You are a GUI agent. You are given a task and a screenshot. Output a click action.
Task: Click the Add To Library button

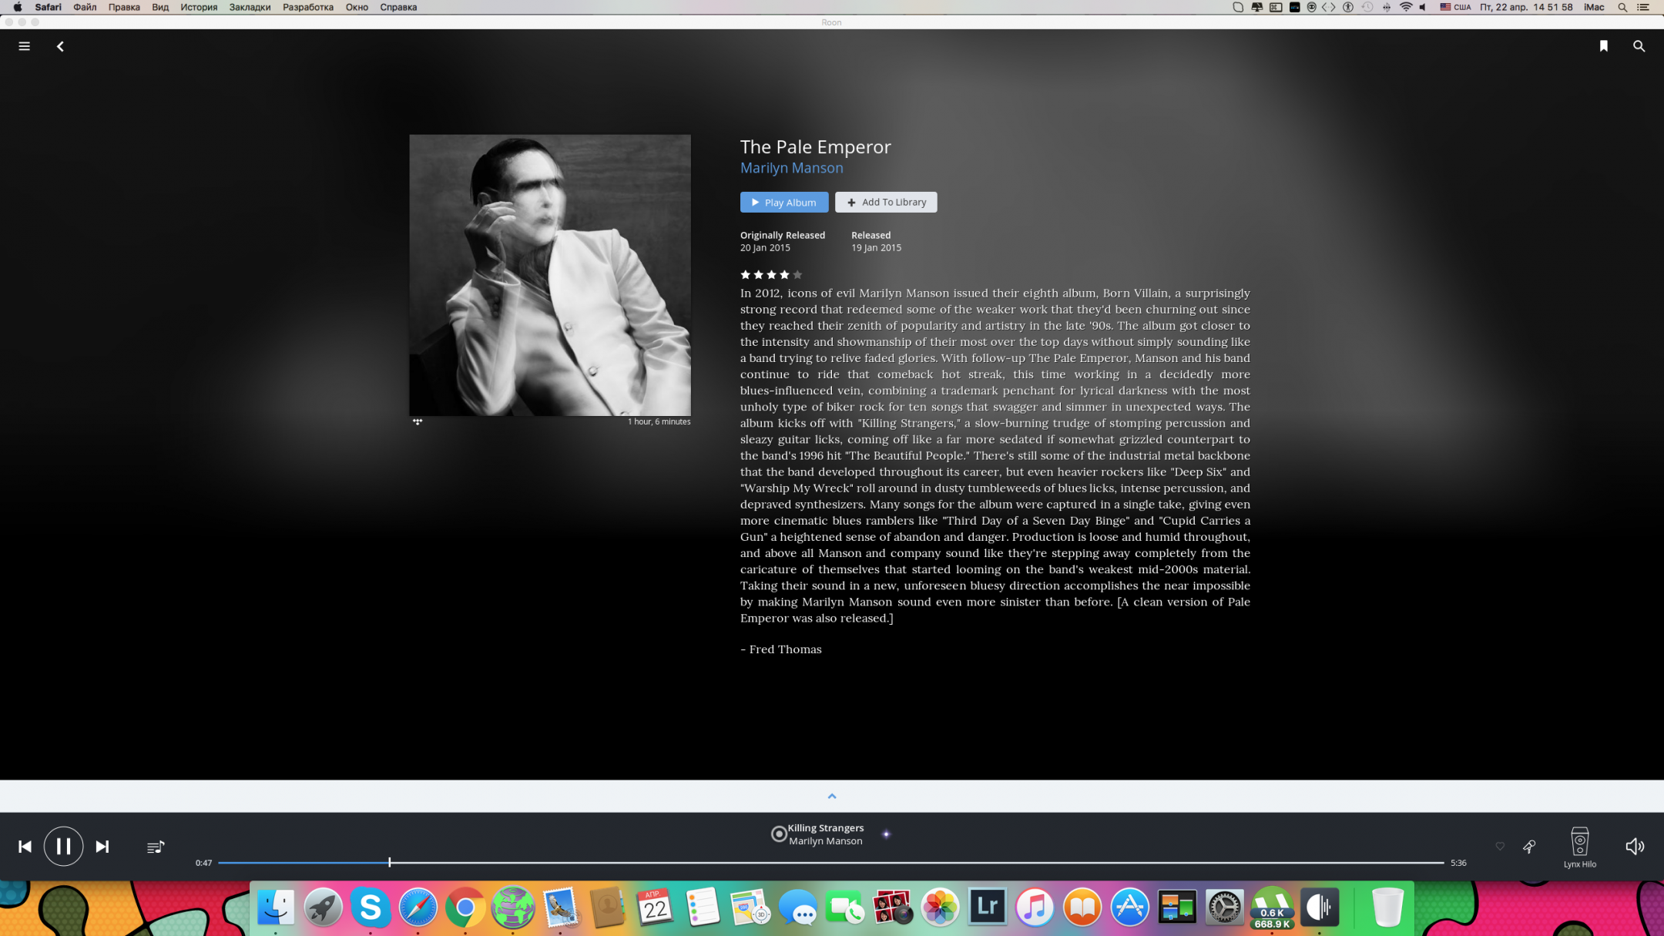pyautogui.click(x=886, y=202)
